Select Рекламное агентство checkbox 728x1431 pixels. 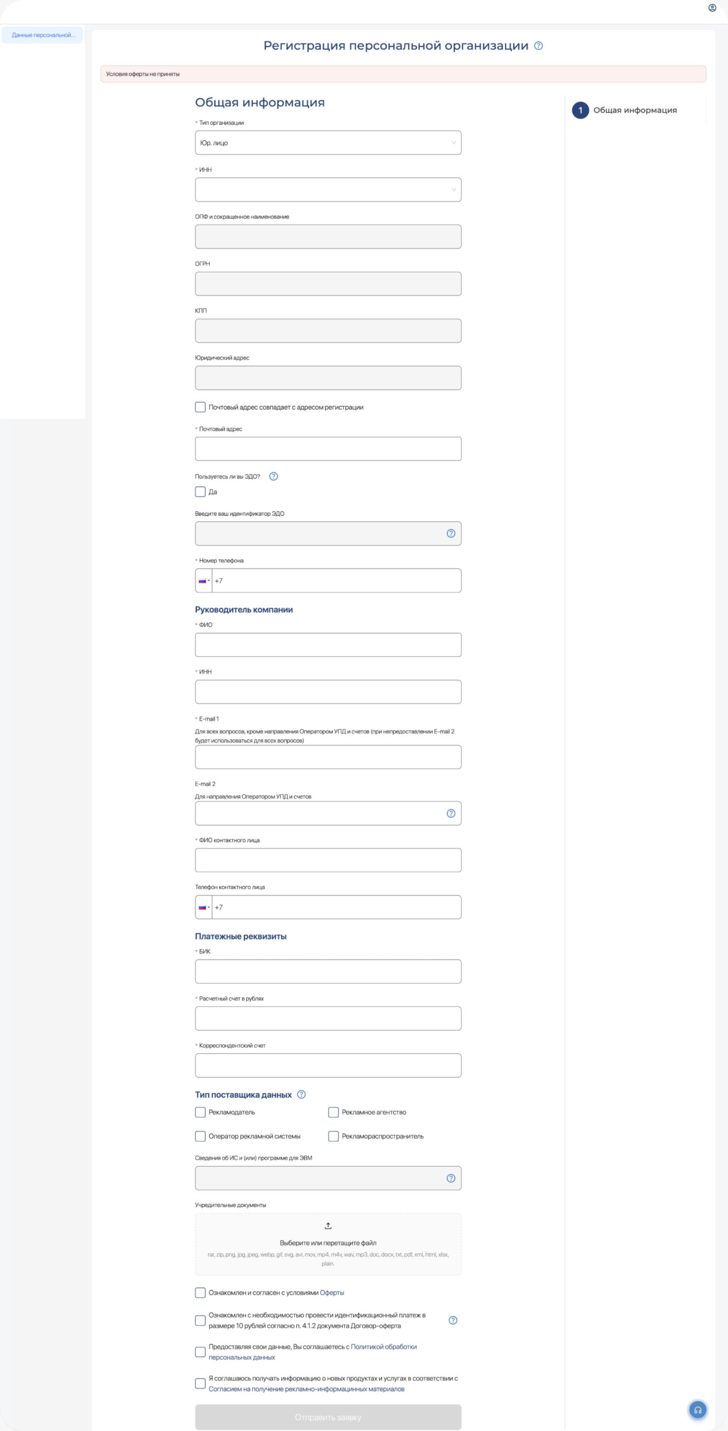click(x=333, y=1112)
